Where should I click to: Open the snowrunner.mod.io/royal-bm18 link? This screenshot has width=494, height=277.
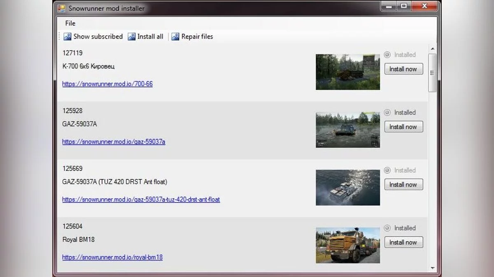pyautogui.click(x=112, y=257)
